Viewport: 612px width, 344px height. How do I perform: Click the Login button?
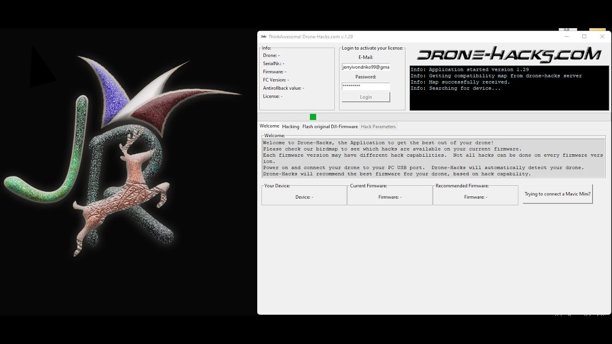pos(366,97)
